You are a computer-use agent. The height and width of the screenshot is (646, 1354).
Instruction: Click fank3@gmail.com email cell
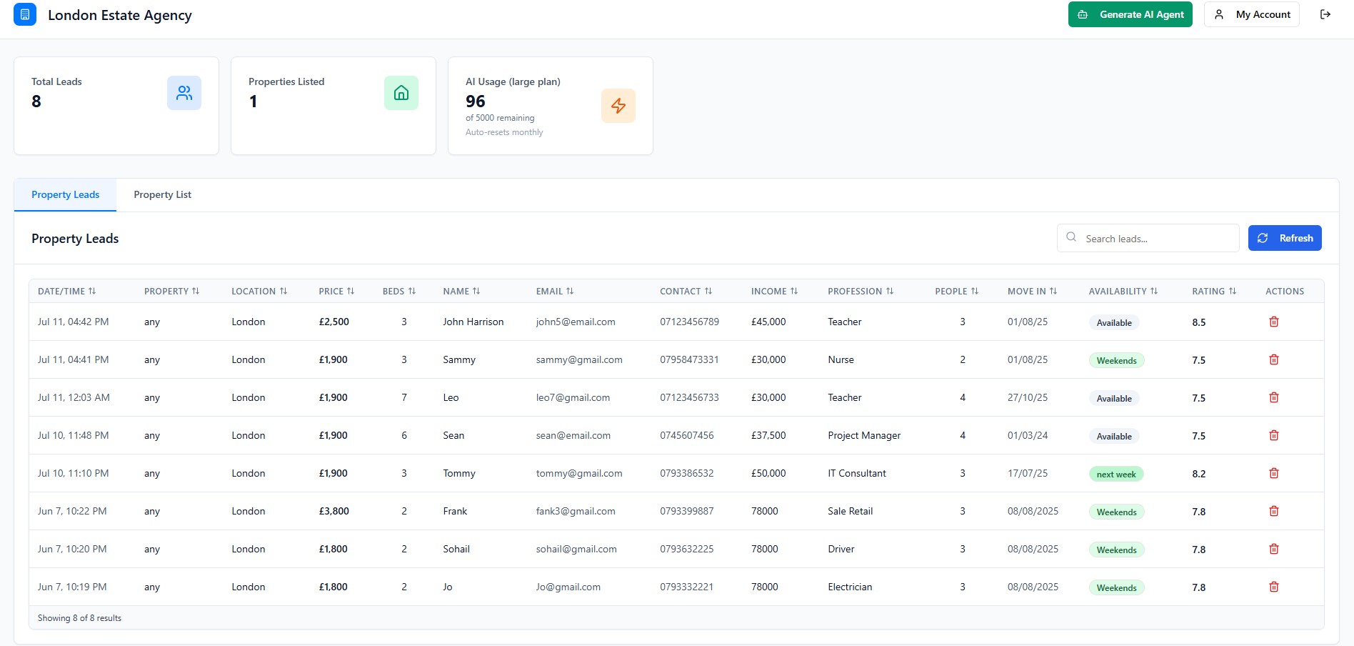(576, 511)
